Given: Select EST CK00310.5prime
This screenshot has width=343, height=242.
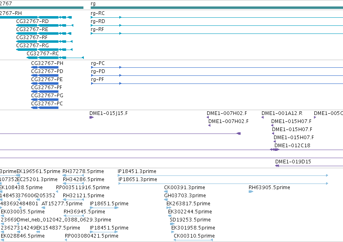Looking at the screenshot, I should tap(193, 240).
